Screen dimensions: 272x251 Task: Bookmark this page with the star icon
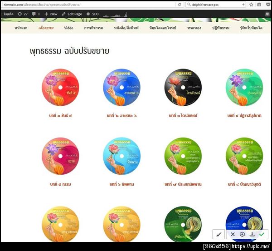pos(251,5)
